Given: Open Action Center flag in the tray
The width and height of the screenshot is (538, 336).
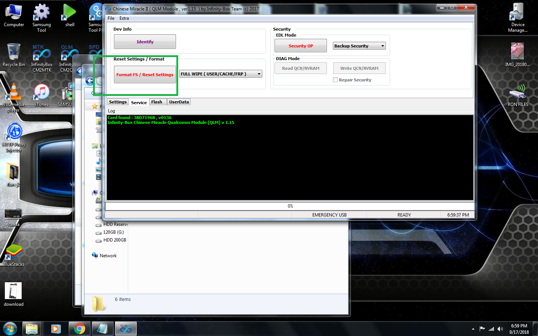Looking at the screenshot, I should [482, 329].
